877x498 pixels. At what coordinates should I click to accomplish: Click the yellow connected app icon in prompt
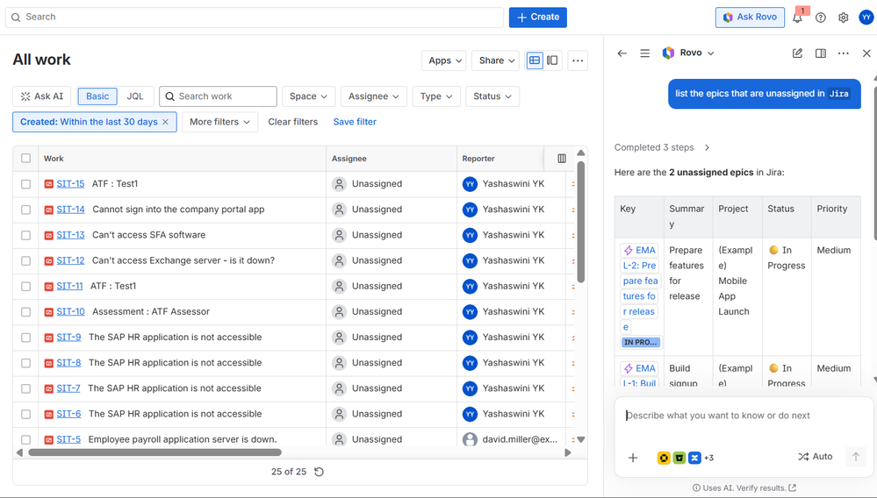(664, 458)
